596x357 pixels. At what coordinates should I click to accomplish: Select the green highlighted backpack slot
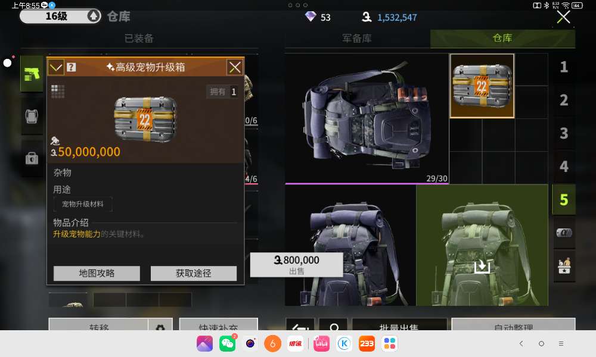tap(482, 246)
